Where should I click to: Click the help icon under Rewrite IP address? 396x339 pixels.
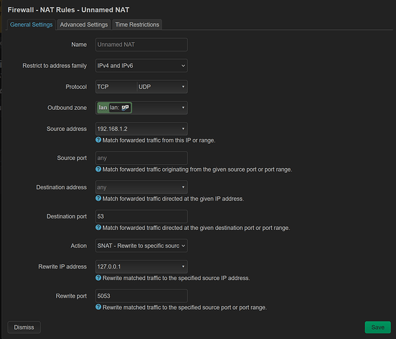(x=98, y=277)
